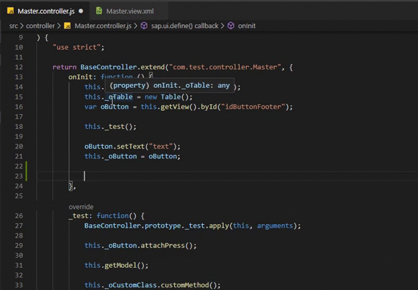
Task: Click line number 13 in the gutter
Action: pyautogui.click(x=19, y=77)
